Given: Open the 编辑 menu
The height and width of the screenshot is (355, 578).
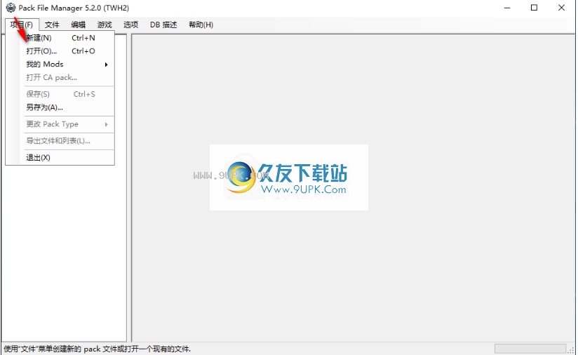Looking at the screenshot, I should tap(78, 25).
